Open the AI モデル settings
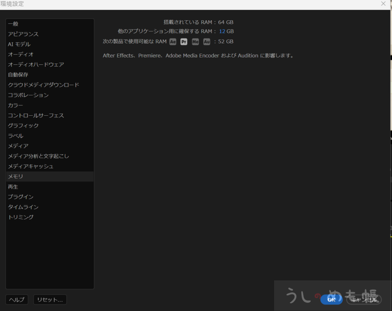Viewport: 392px width, 311px height. coord(19,44)
